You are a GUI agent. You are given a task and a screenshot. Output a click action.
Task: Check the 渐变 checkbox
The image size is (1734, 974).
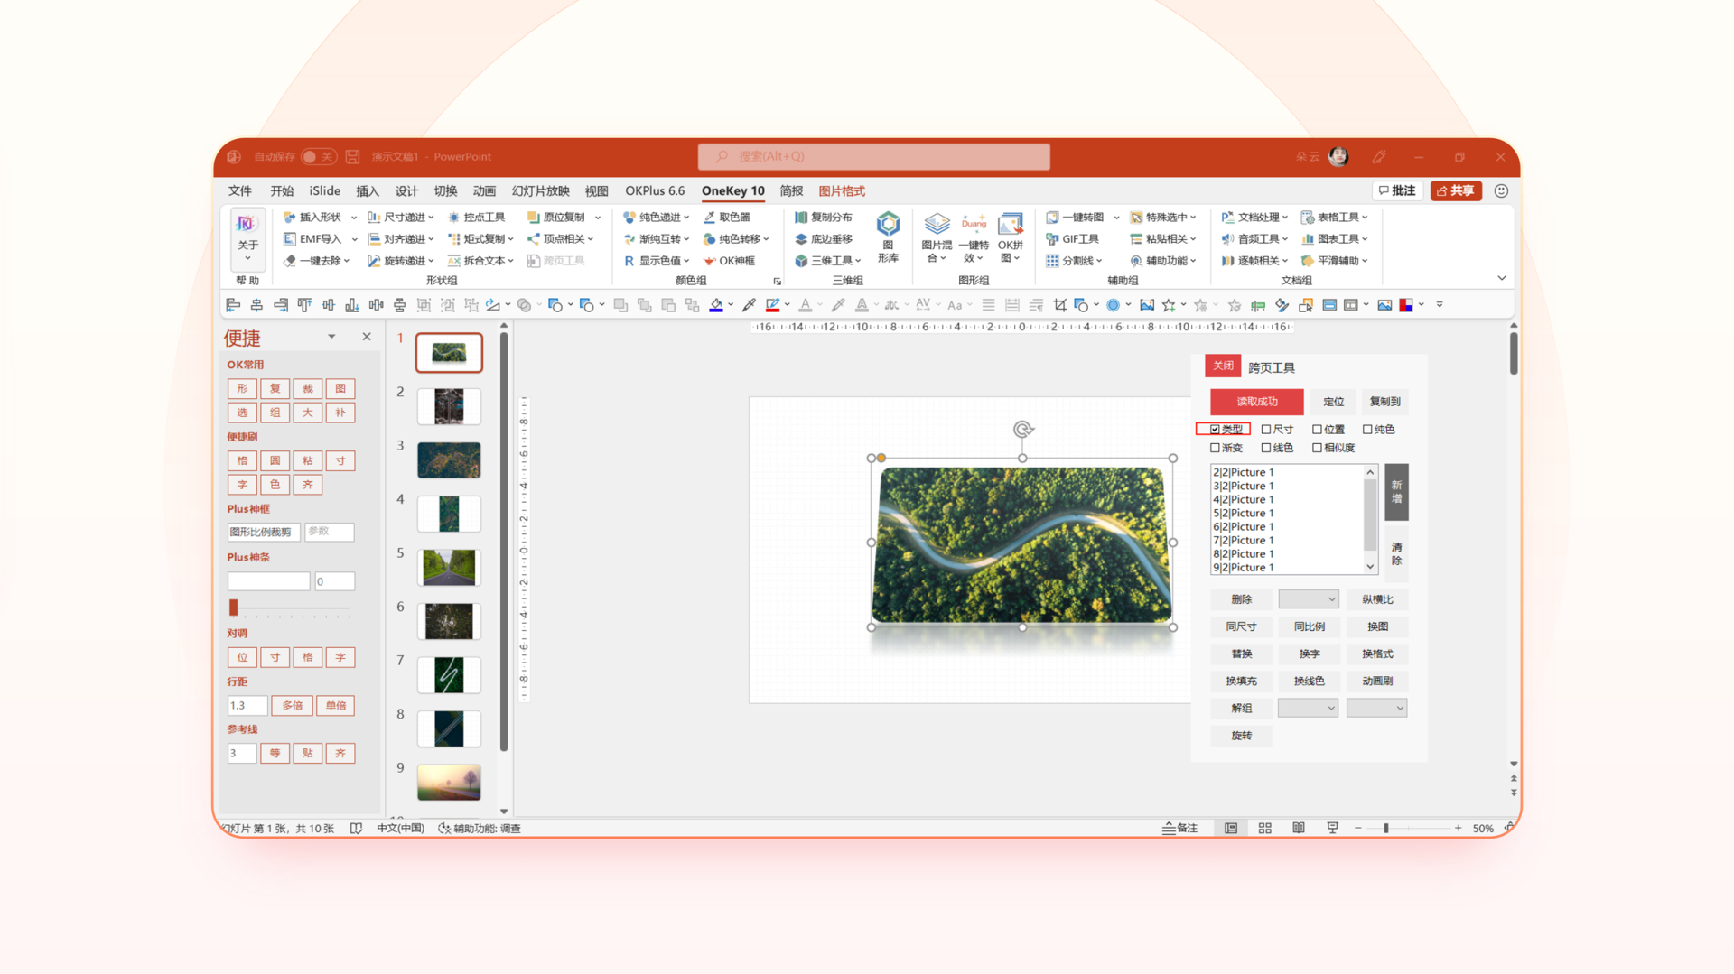1215,448
